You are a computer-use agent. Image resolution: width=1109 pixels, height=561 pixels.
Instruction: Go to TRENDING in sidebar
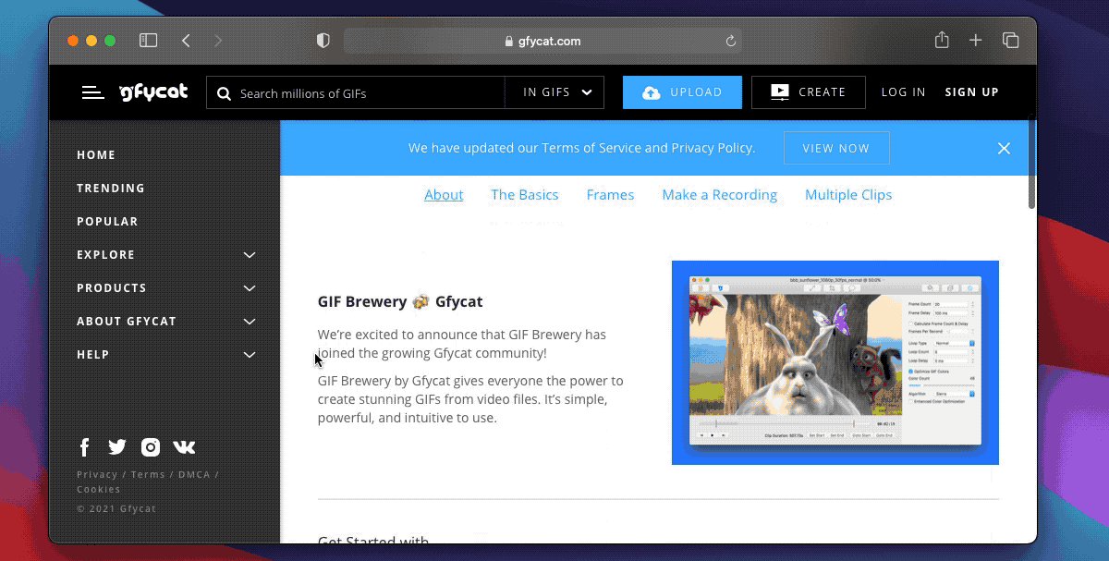pyautogui.click(x=111, y=189)
